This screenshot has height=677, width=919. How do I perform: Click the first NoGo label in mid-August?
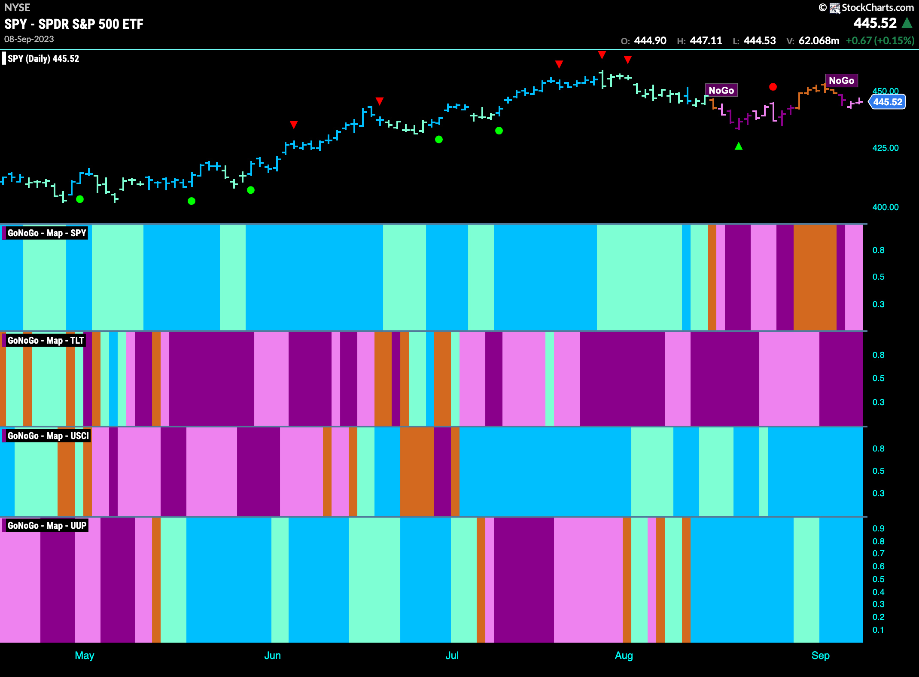tap(721, 90)
